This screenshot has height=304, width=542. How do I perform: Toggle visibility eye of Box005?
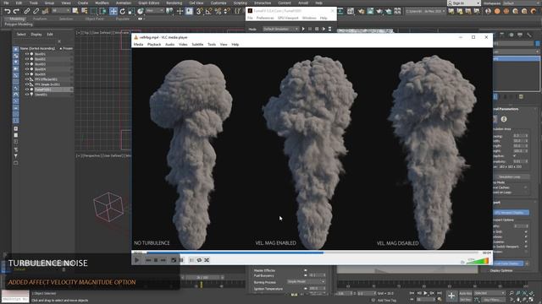pyautogui.click(x=27, y=74)
